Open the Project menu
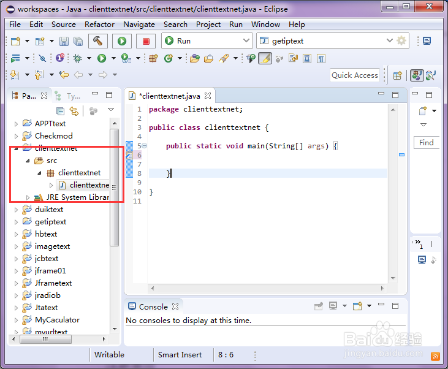The width and height of the screenshot is (448, 369). coord(208,25)
